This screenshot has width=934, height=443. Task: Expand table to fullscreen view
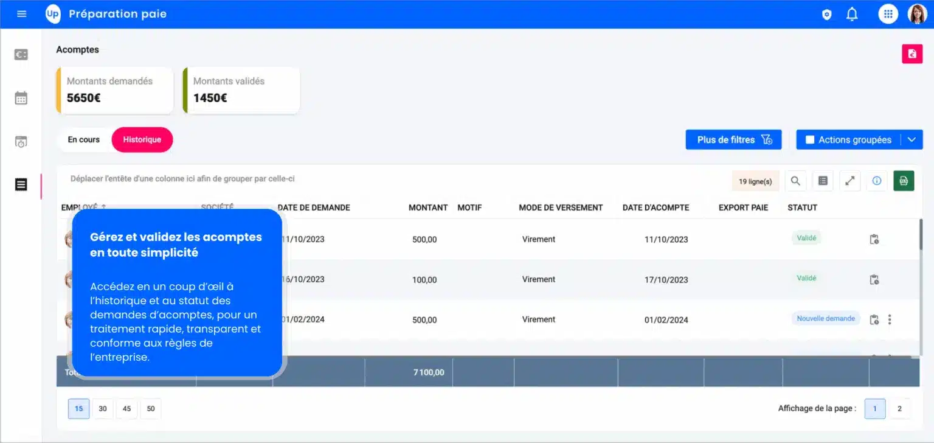coord(849,181)
